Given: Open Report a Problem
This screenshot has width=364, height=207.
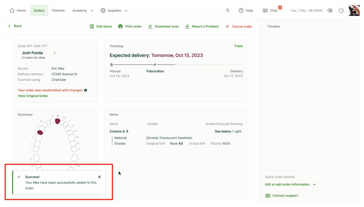Looking at the screenshot, I should tap(202, 26).
